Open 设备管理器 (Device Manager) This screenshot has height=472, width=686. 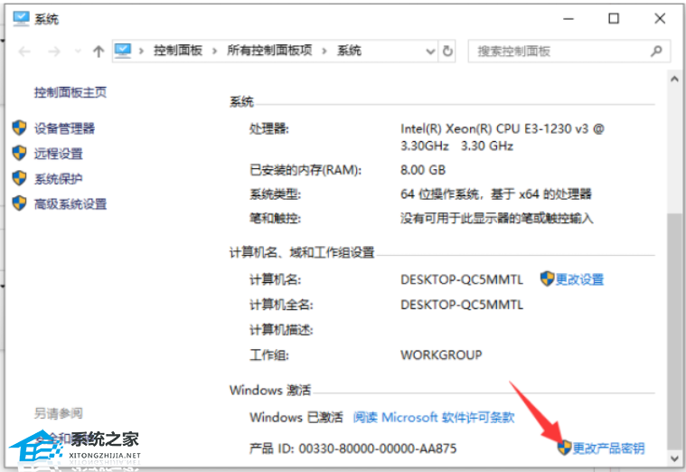click(x=64, y=128)
